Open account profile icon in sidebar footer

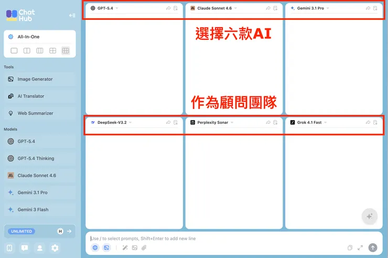(40, 248)
